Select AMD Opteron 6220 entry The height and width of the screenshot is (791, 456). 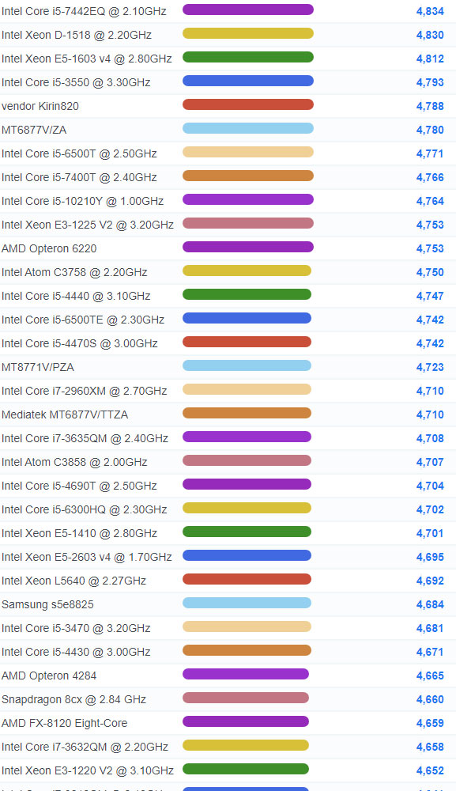[49, 248]
